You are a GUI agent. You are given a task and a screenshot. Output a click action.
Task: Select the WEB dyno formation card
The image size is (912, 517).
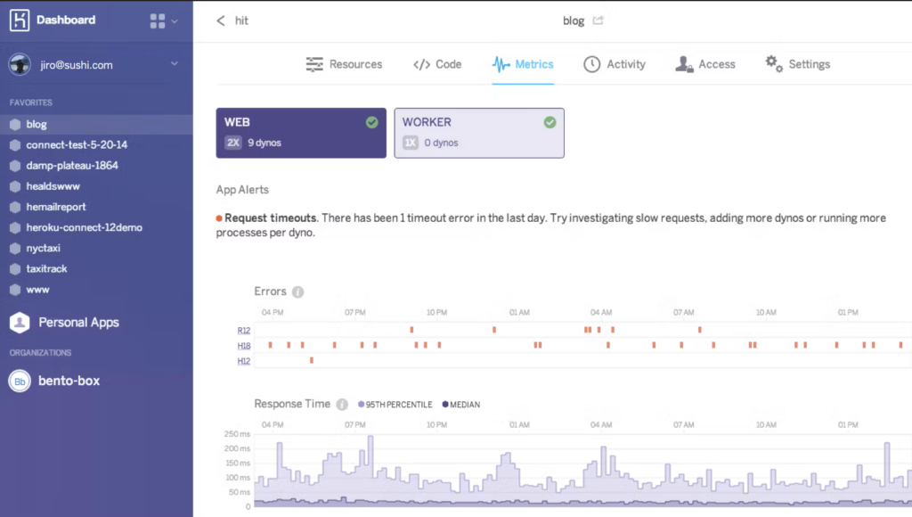point(300,132)
